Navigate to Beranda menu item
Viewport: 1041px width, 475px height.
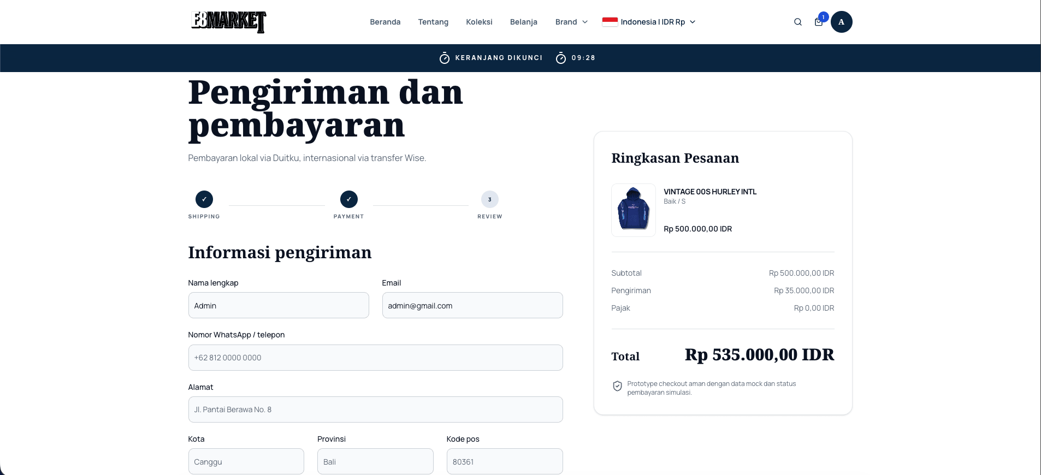[385, 22]
